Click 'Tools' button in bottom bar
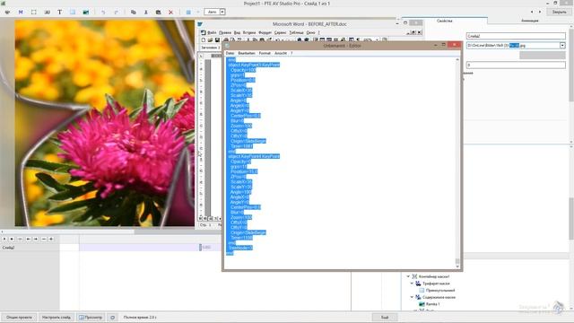This screenshot has height=323, width=574. pos(385,317)
